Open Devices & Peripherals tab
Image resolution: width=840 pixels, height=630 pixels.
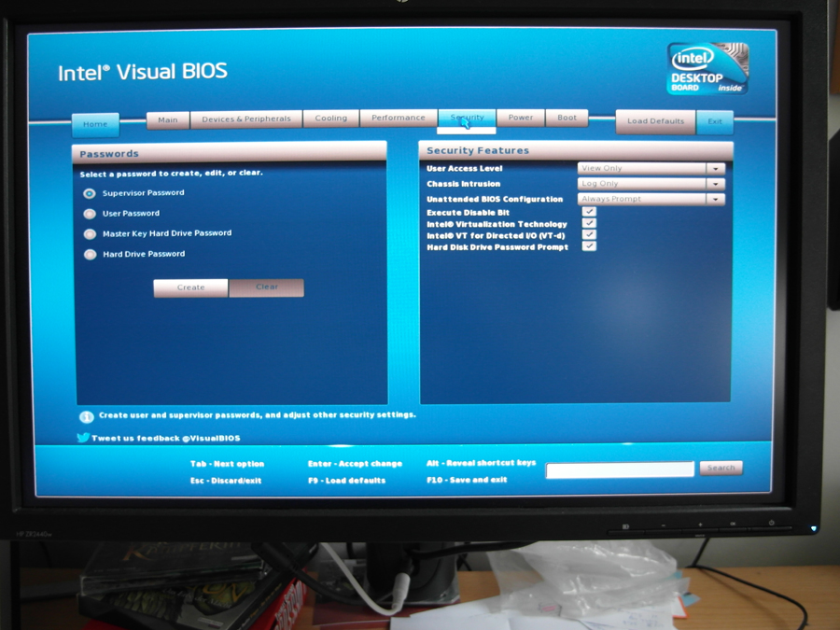(245, 119)
